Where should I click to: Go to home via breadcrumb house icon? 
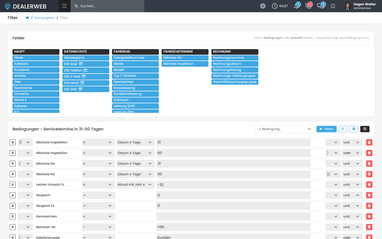coord(27,18)
